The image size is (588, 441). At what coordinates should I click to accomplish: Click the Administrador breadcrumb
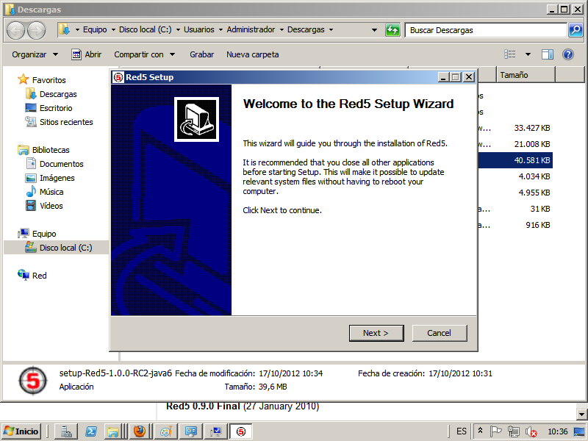click(251, 29)
